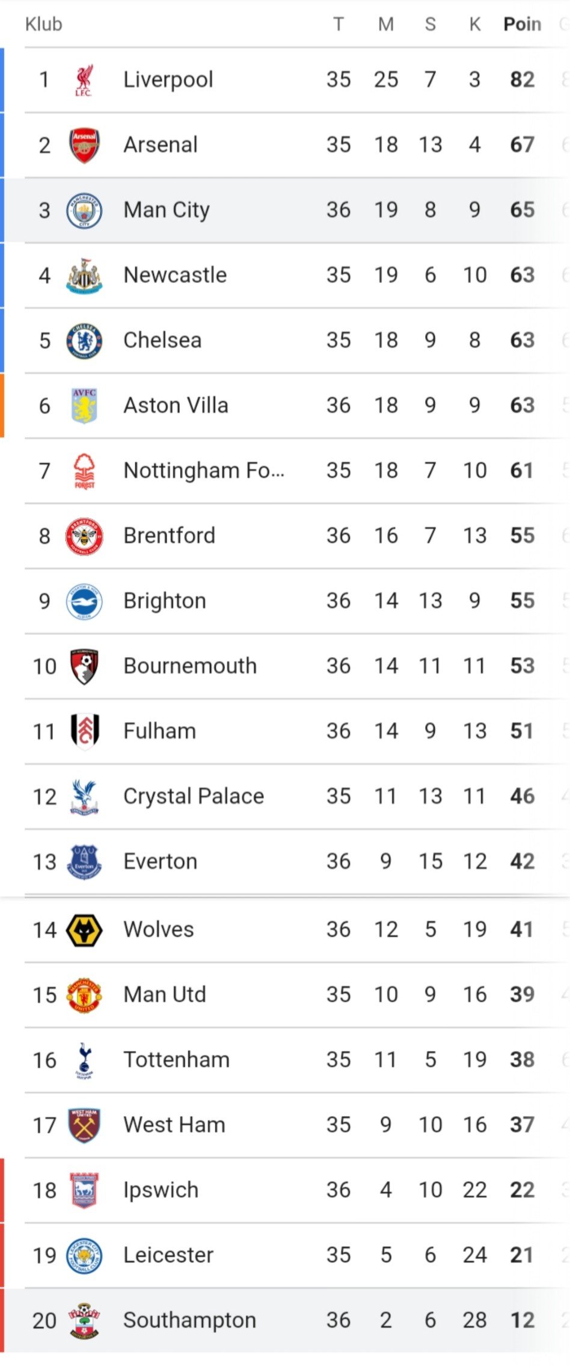570x1366 pixels.
Task: Click the Nottingham Forest red tree crest
Action: [x=84, y=471]
